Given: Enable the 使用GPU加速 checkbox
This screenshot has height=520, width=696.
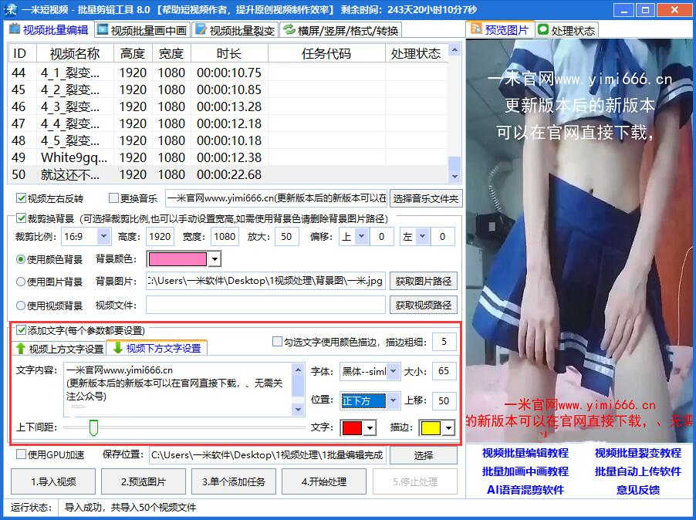Looking at the screenshot, I should tap(22, 455).
